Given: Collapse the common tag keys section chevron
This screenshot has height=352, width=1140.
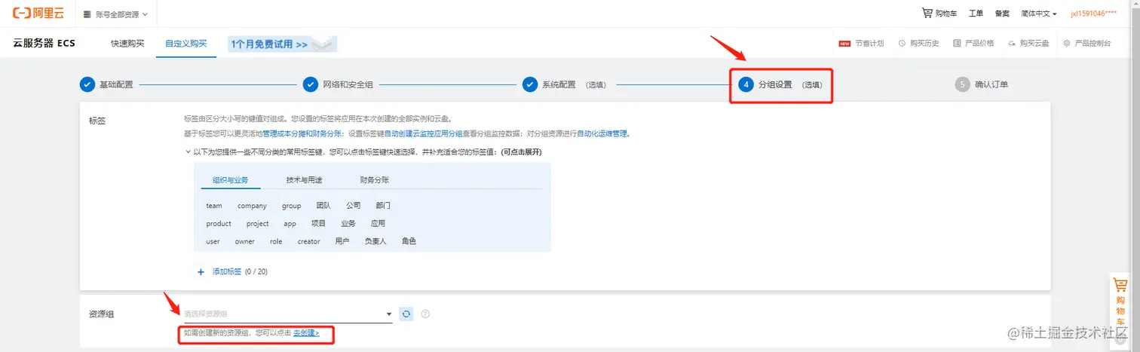Looking at the screenshot, I should pyautogui.click(x=188, y=152).
